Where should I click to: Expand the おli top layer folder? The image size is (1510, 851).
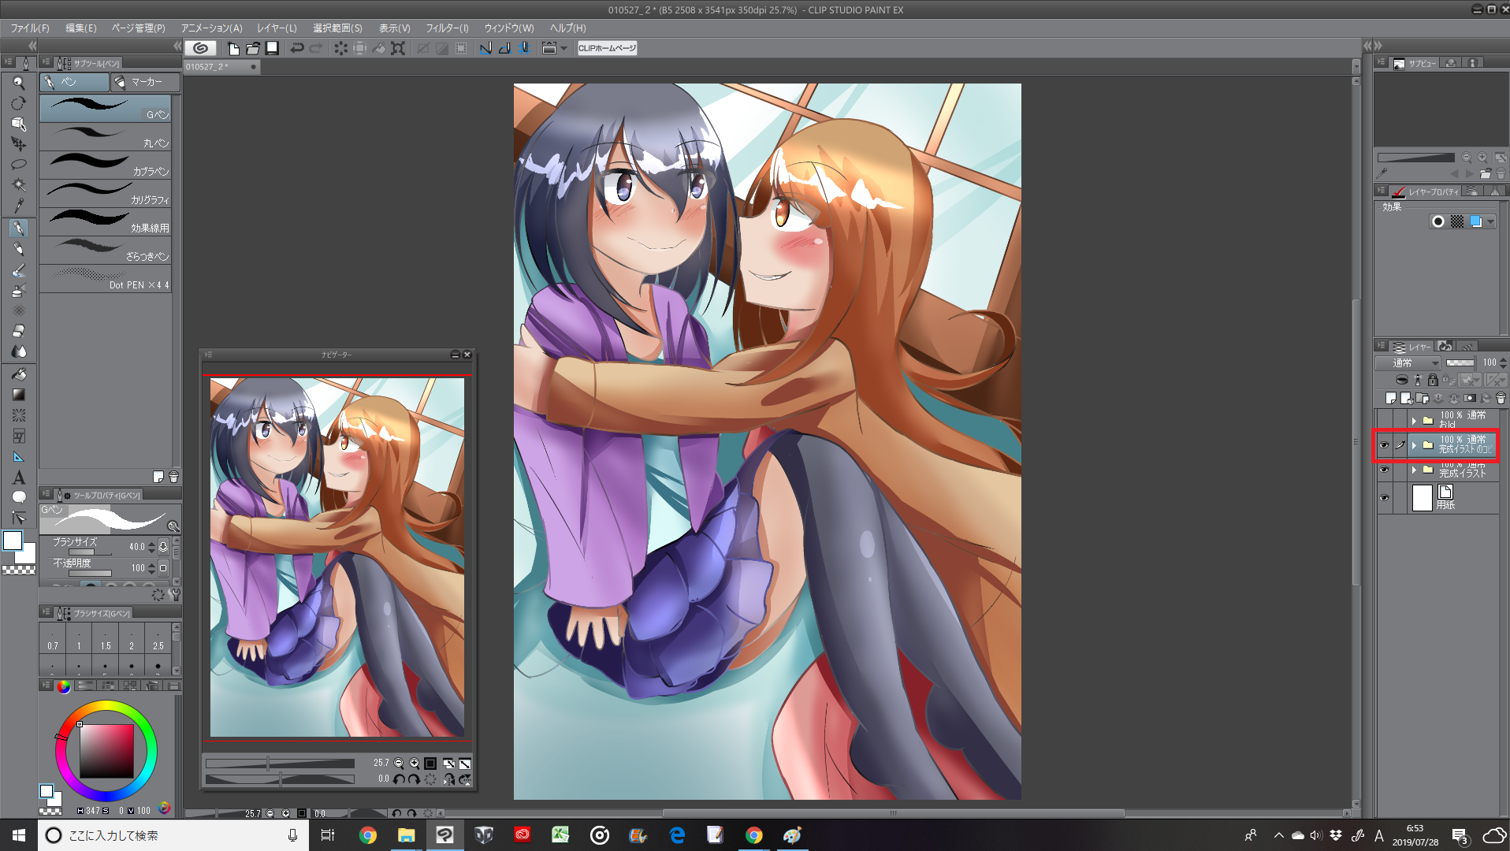[1414, 421]
